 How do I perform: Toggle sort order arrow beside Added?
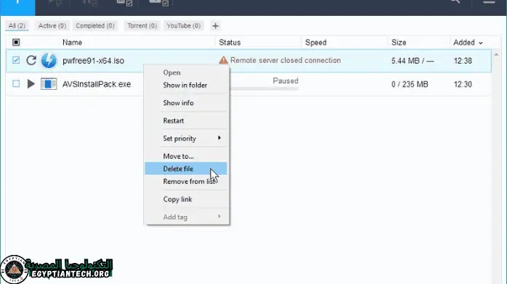click(x=480, y=43)
